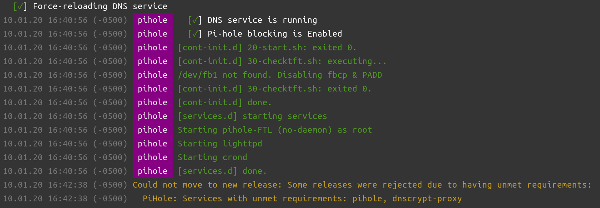The height and width of the screenshot is (208, 600).
Task: Click the checkmark next to DNS service is running
Action: [195, 20]
